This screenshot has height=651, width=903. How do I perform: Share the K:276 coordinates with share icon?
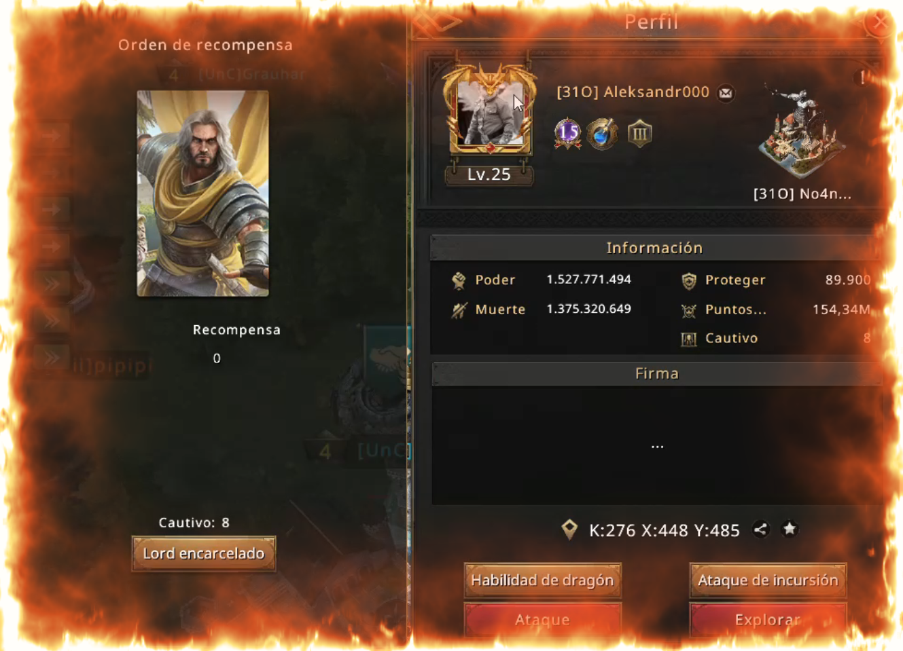(761, 529)
